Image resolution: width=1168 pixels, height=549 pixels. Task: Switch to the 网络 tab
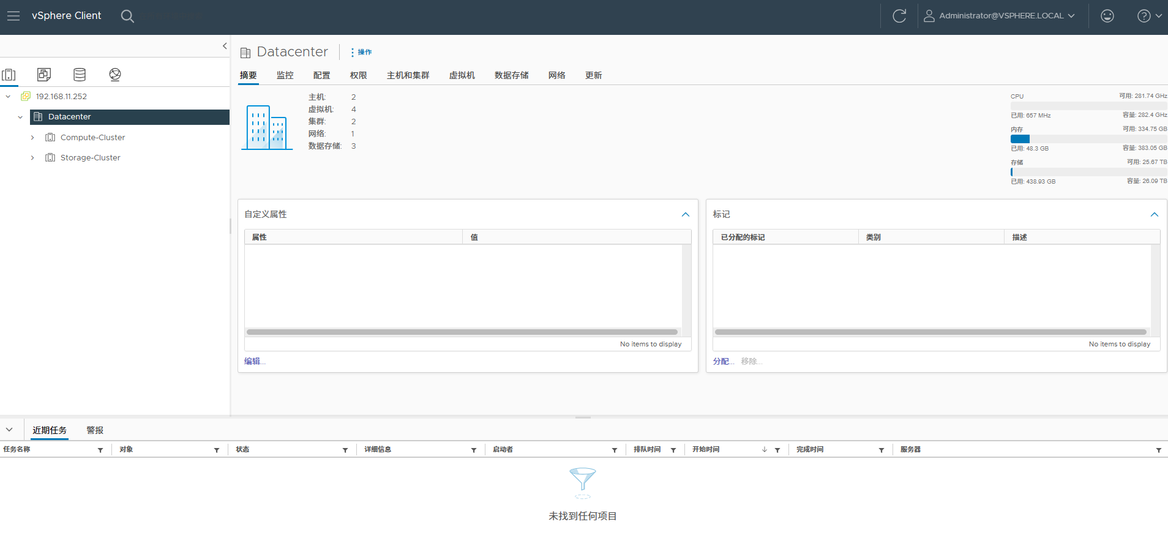(x=557, y=75)
